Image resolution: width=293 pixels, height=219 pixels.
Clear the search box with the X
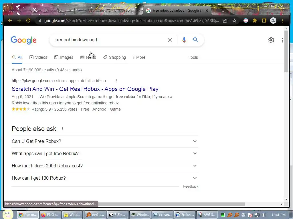coord(170,40)
